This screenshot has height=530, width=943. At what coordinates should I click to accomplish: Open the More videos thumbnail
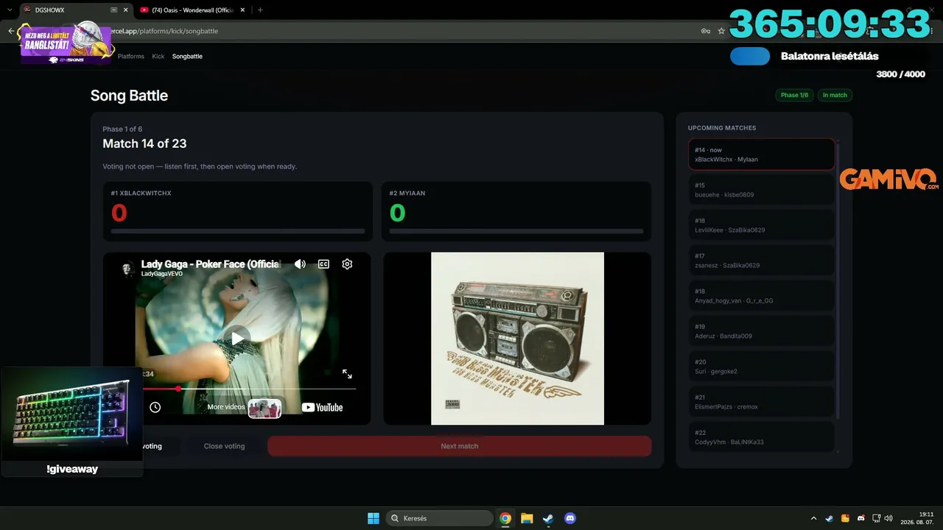pos(264,409)
